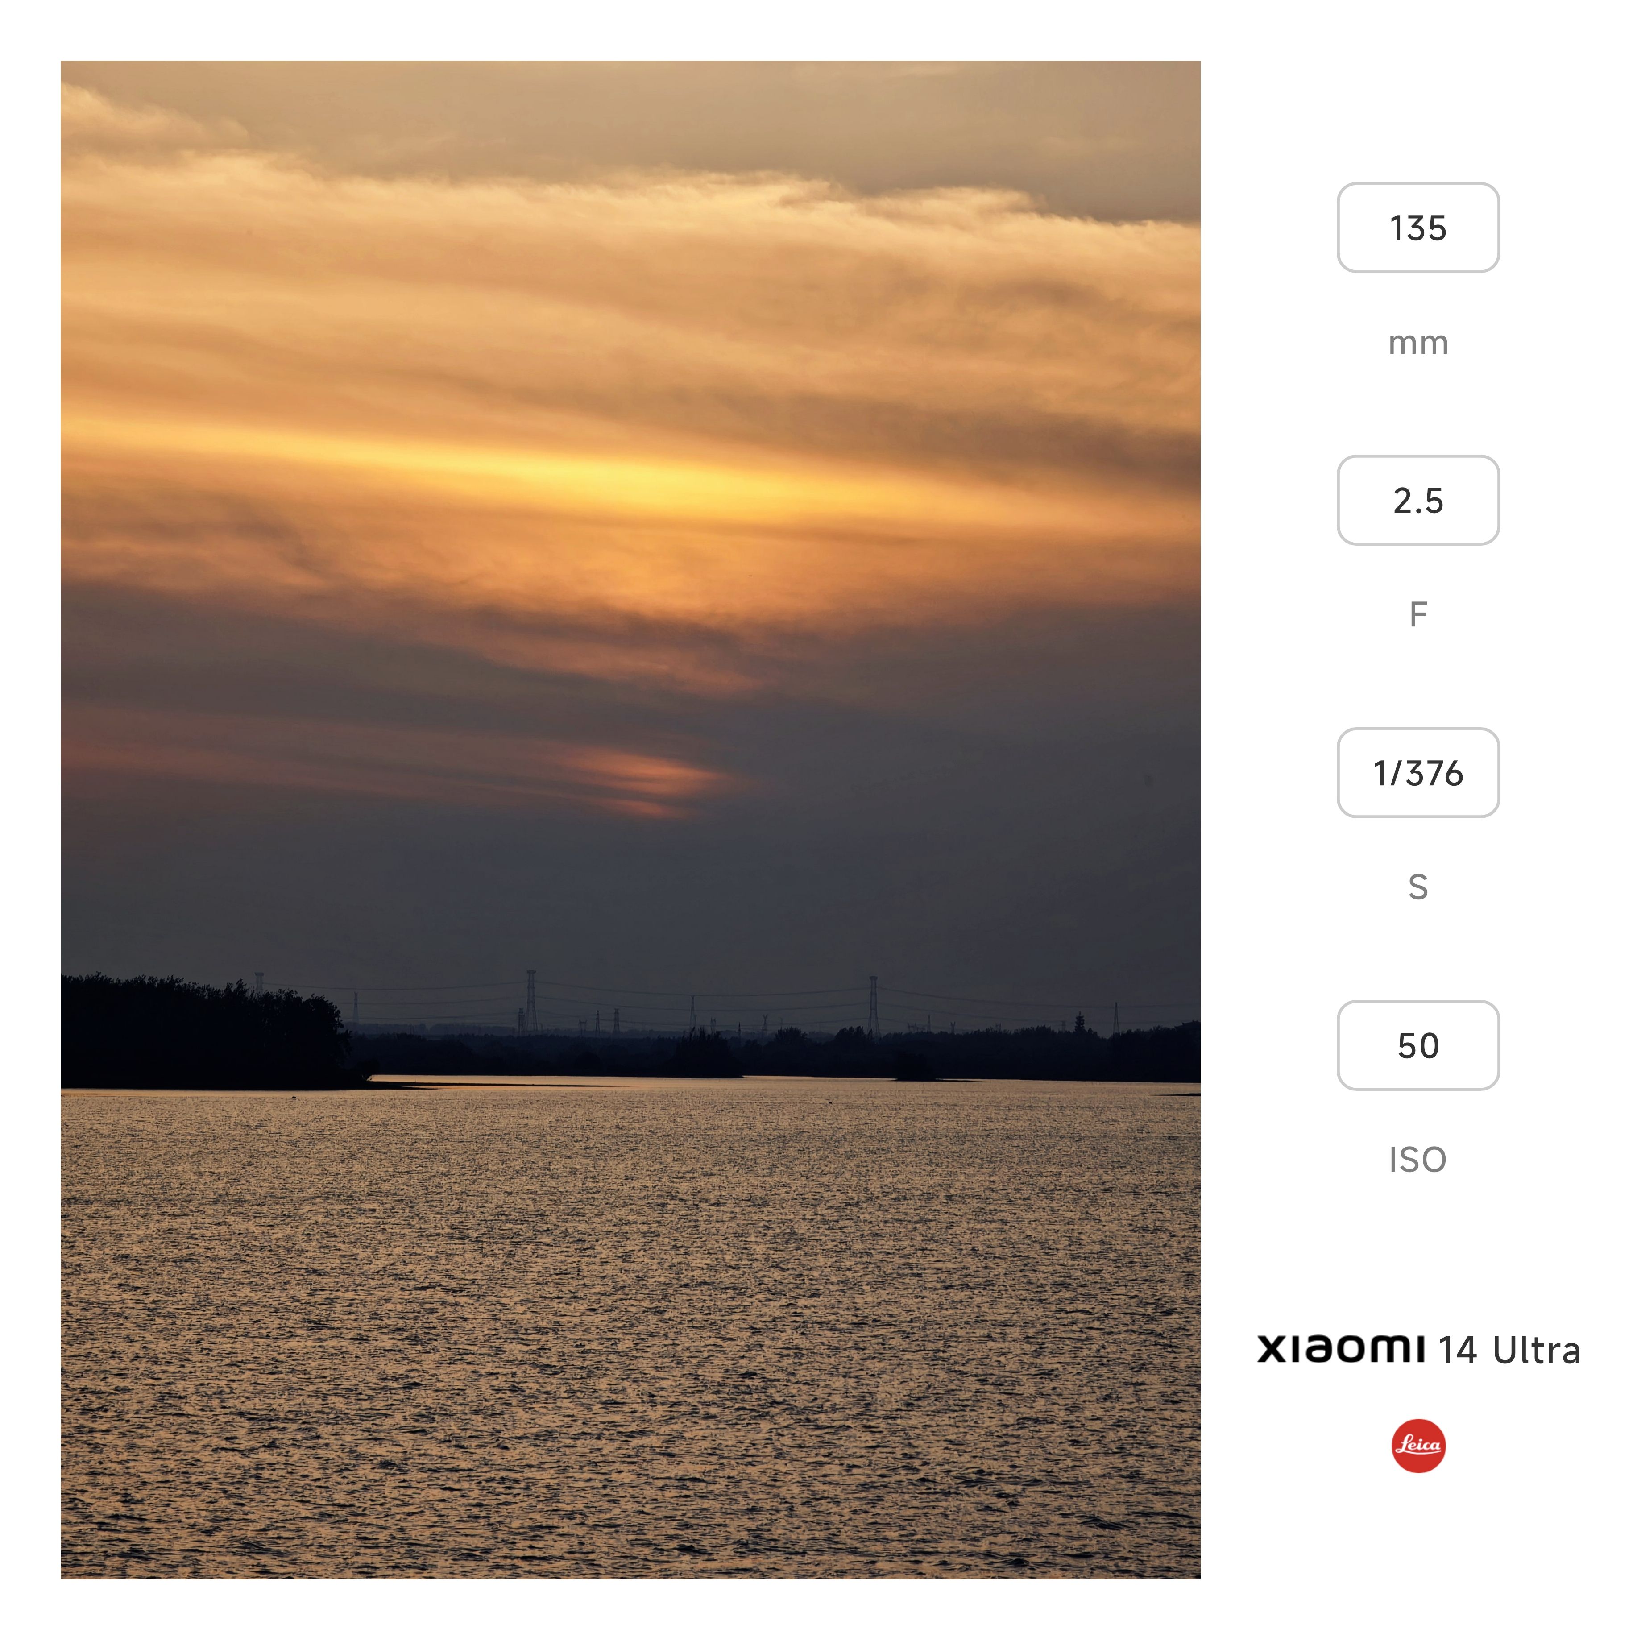Click the ISO label text
The height and width of the screenshot is (1637, 1637).
click(1417, 1159)
